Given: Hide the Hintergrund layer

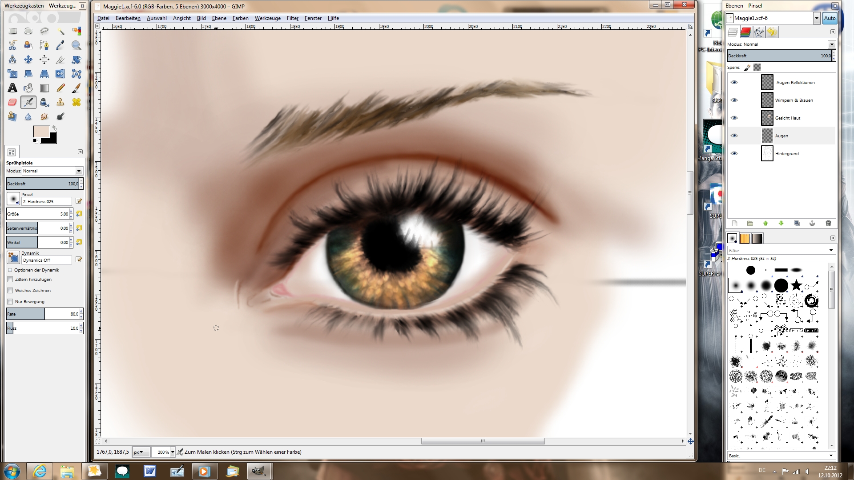Looking at the screenshot, I should point(734,153).
